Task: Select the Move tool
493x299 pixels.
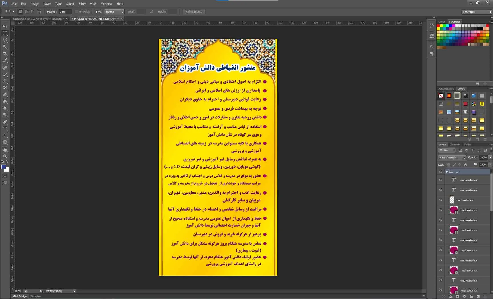Action: point(5,26)
